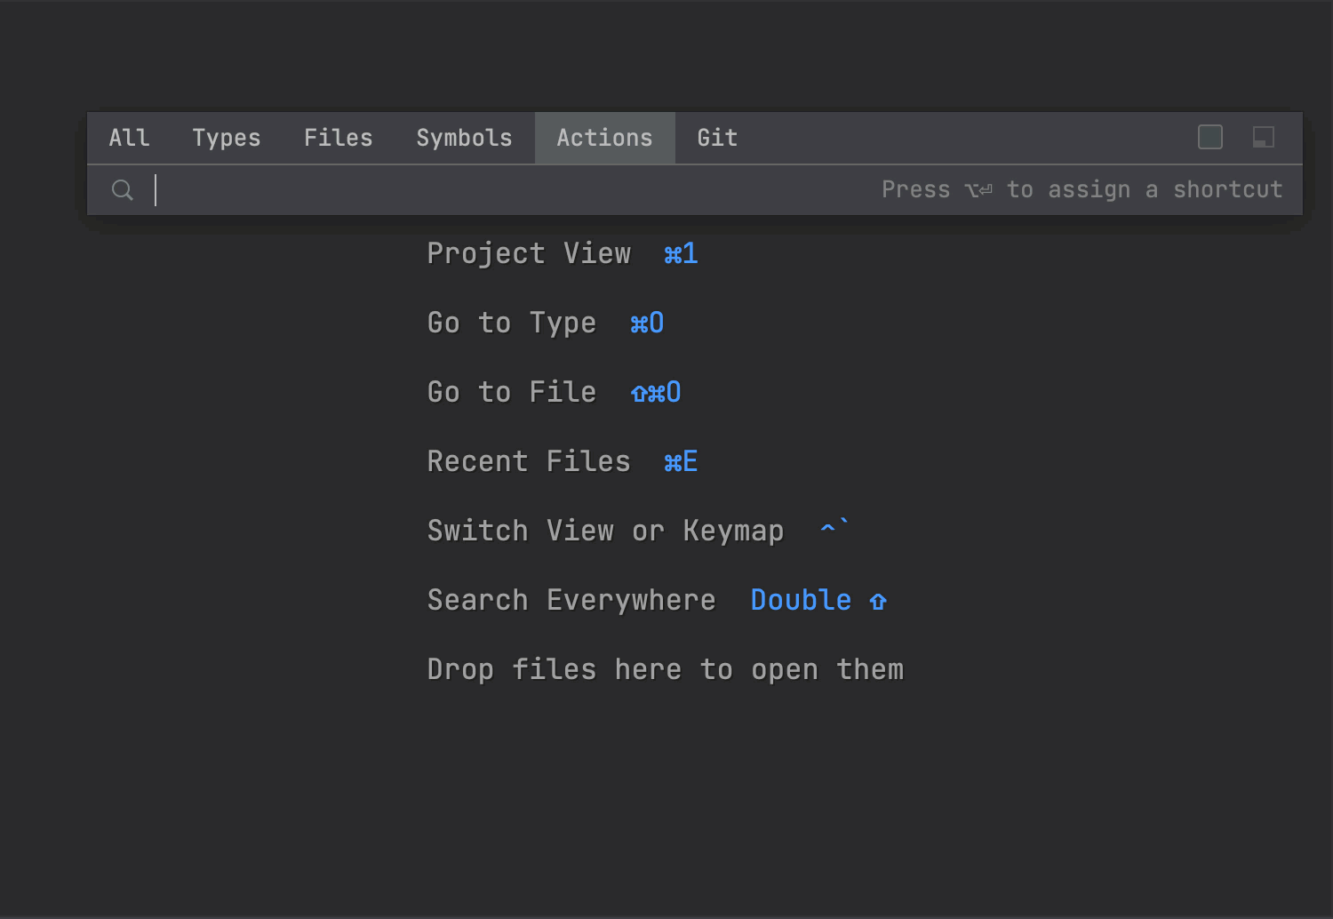The height and width of the screenshot is (919, 1333).
Task: Open the Types search tab
Action: click(x=227, y=138)
